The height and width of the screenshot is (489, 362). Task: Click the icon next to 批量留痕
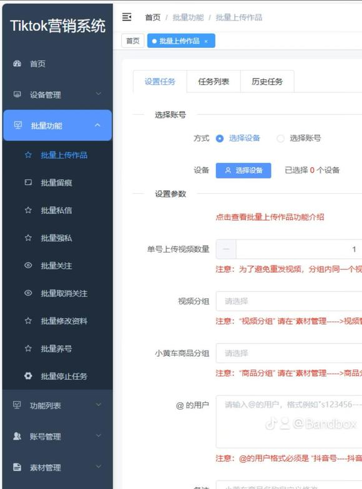(x=28, y=182)
